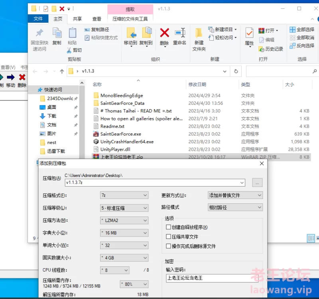
Task: Click the Pin to Quick Access icon
Action: pyautogui.click(x=39, y=33)
